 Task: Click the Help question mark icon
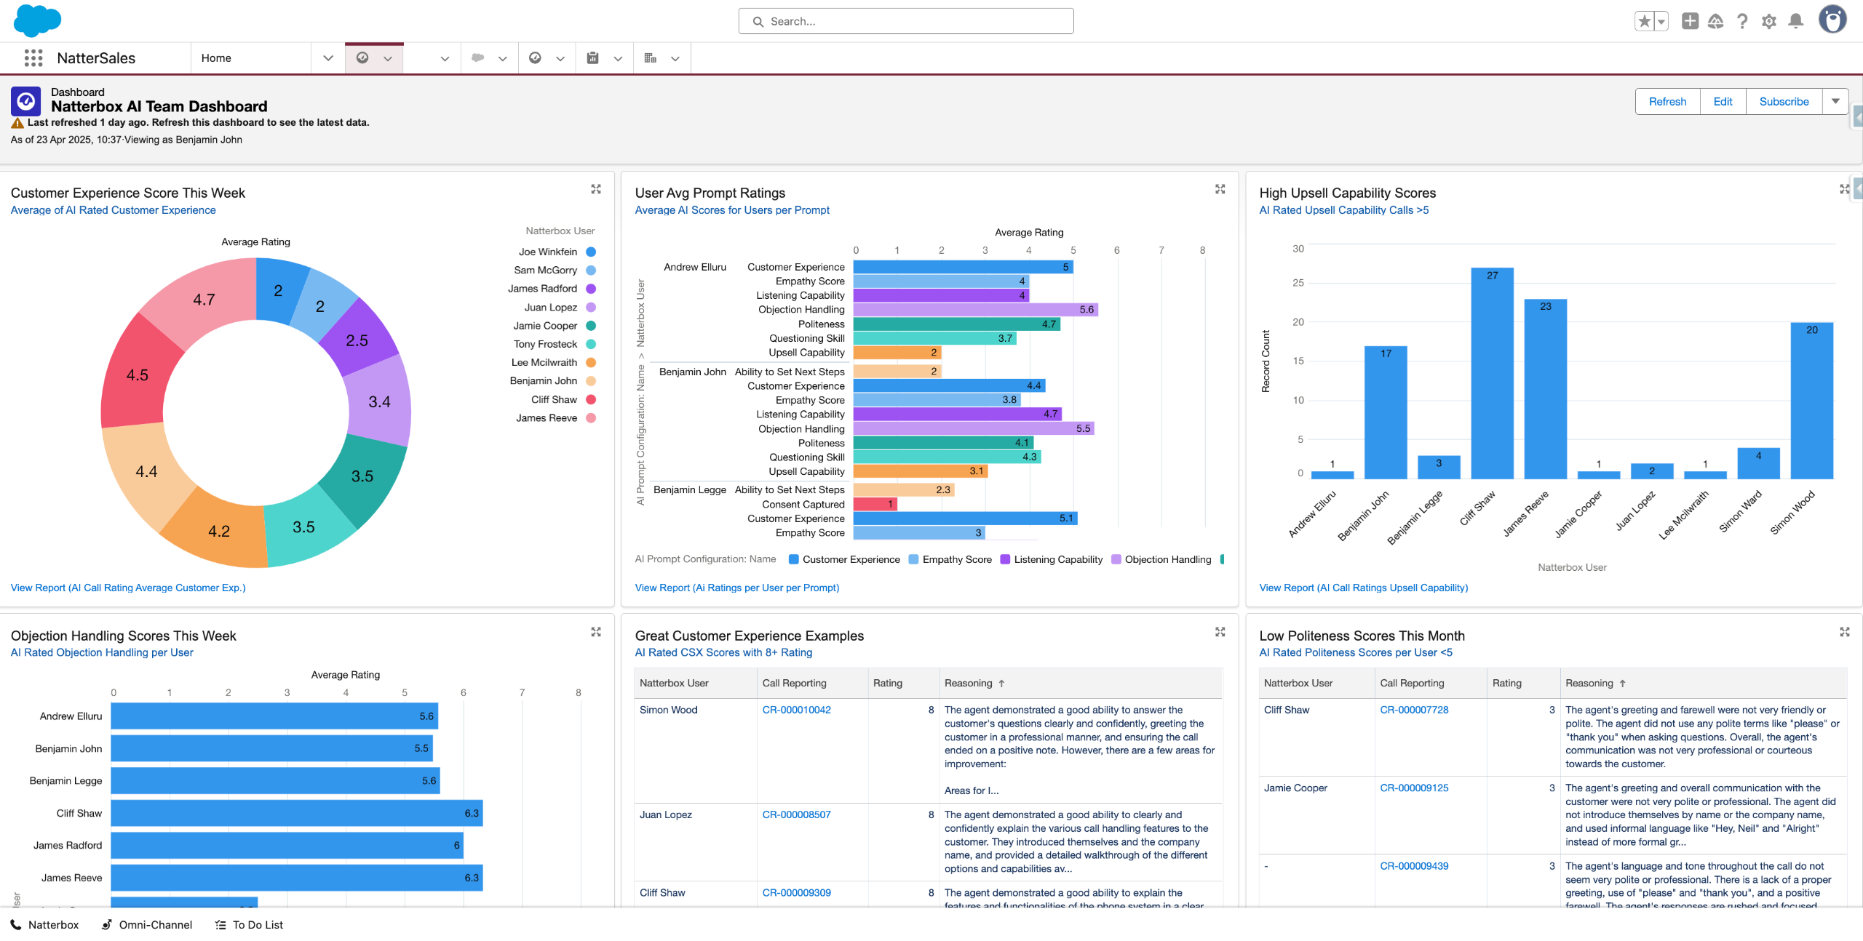(x=1741, y=21)
